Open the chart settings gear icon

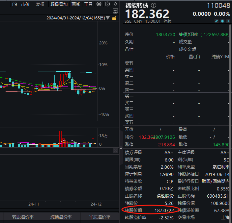99,4
